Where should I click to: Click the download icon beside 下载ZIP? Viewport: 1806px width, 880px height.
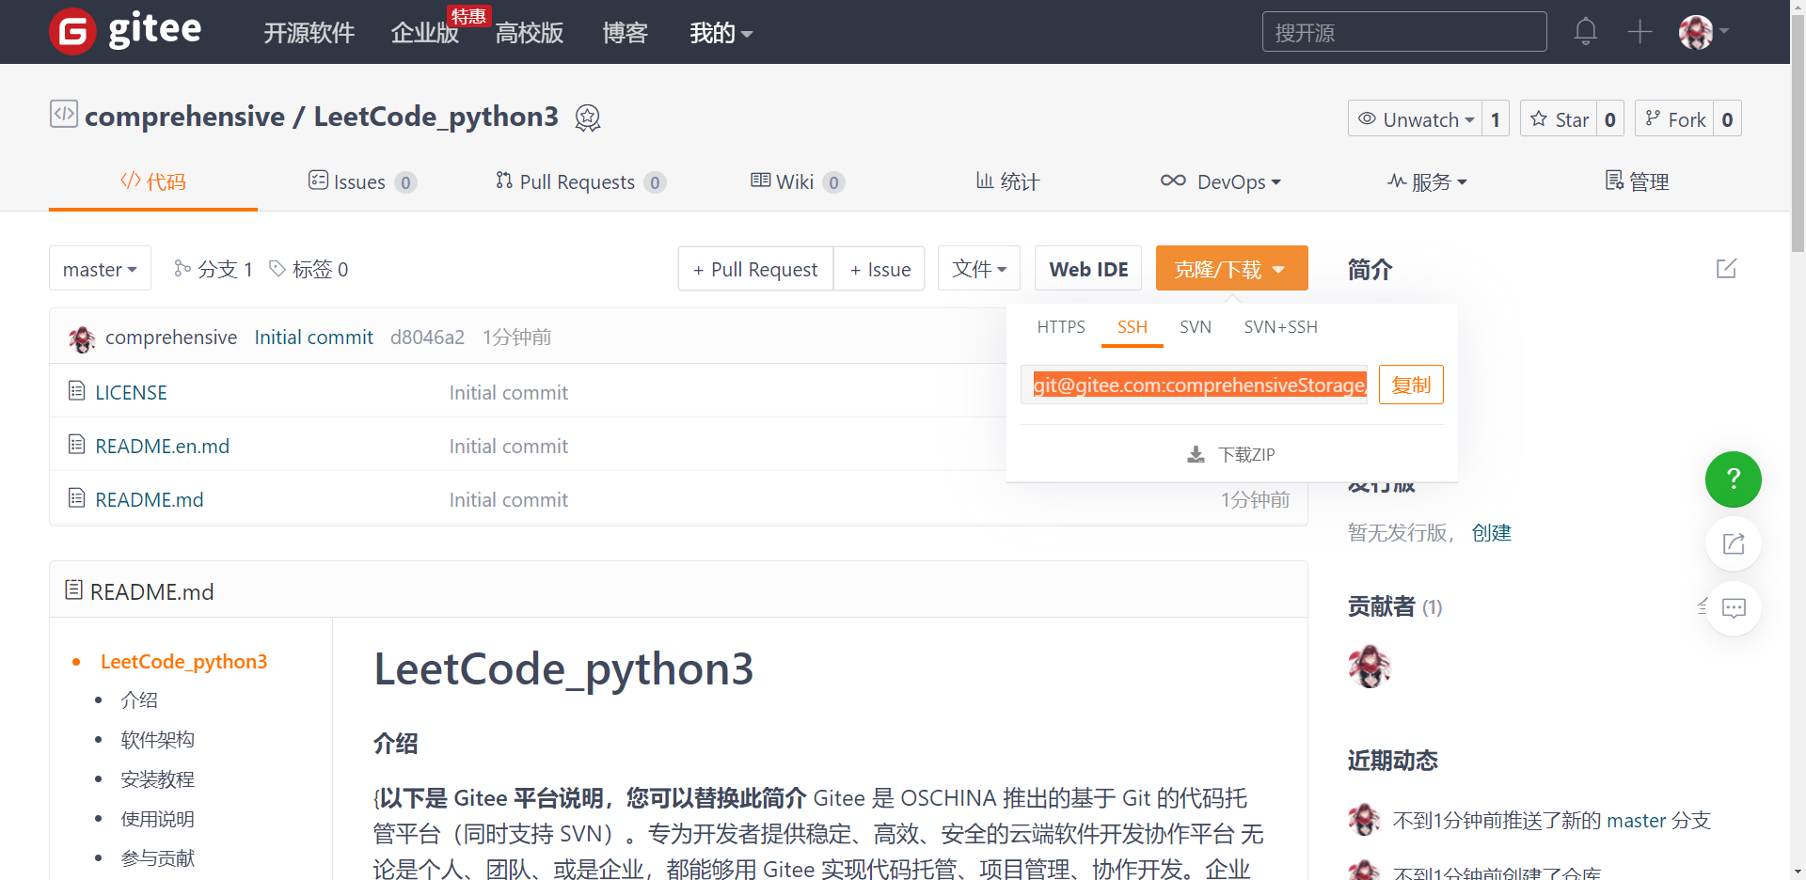pos(1196,455)
